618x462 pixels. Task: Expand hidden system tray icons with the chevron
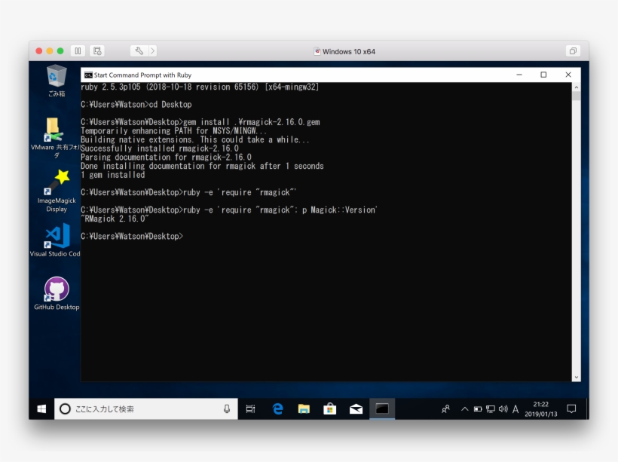pyautogui.click(x=465, y=408)
